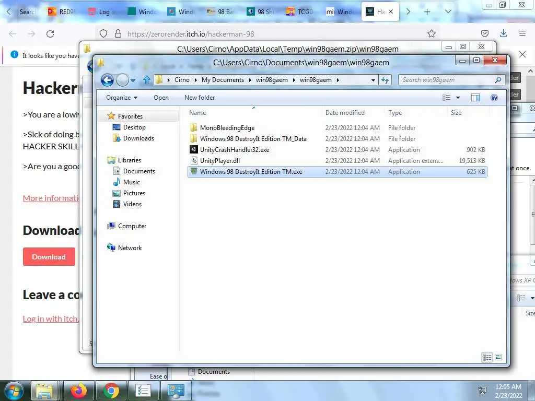Expand the arrow after My Documents breadcrumb
The height and width of the screenshot is (401, 535).
(250, 80)
